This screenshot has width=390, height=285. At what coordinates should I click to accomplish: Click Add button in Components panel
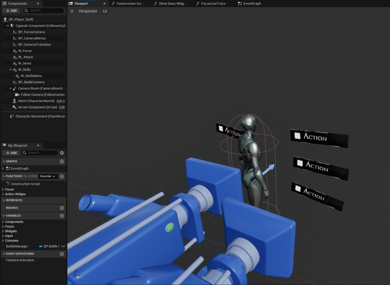pyautogui.click(x=11, y=11)
